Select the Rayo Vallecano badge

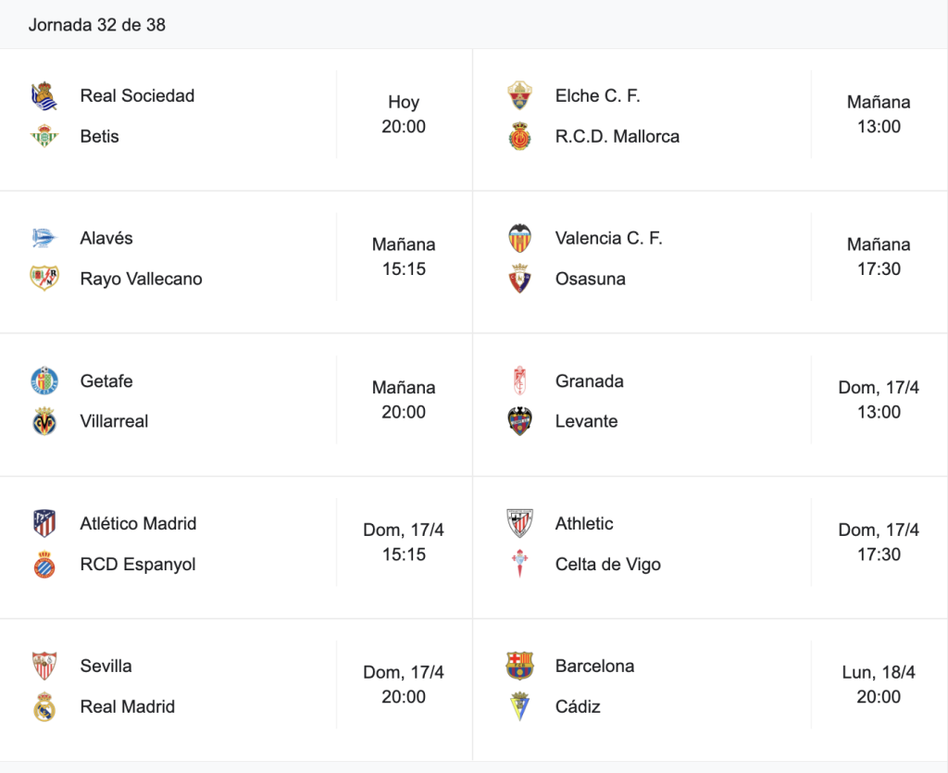point(44,279)
